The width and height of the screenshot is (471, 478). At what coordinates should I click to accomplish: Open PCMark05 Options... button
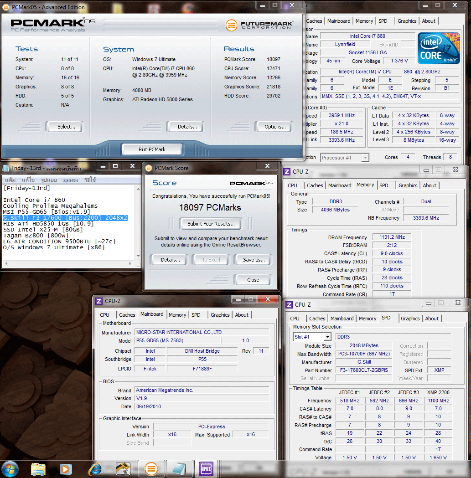(273, 127)
